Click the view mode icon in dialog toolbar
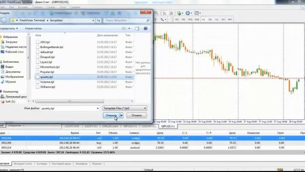 click(124, 29)
